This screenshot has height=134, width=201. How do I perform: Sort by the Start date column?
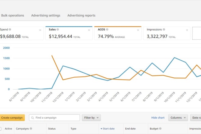[x=108, y=129]
